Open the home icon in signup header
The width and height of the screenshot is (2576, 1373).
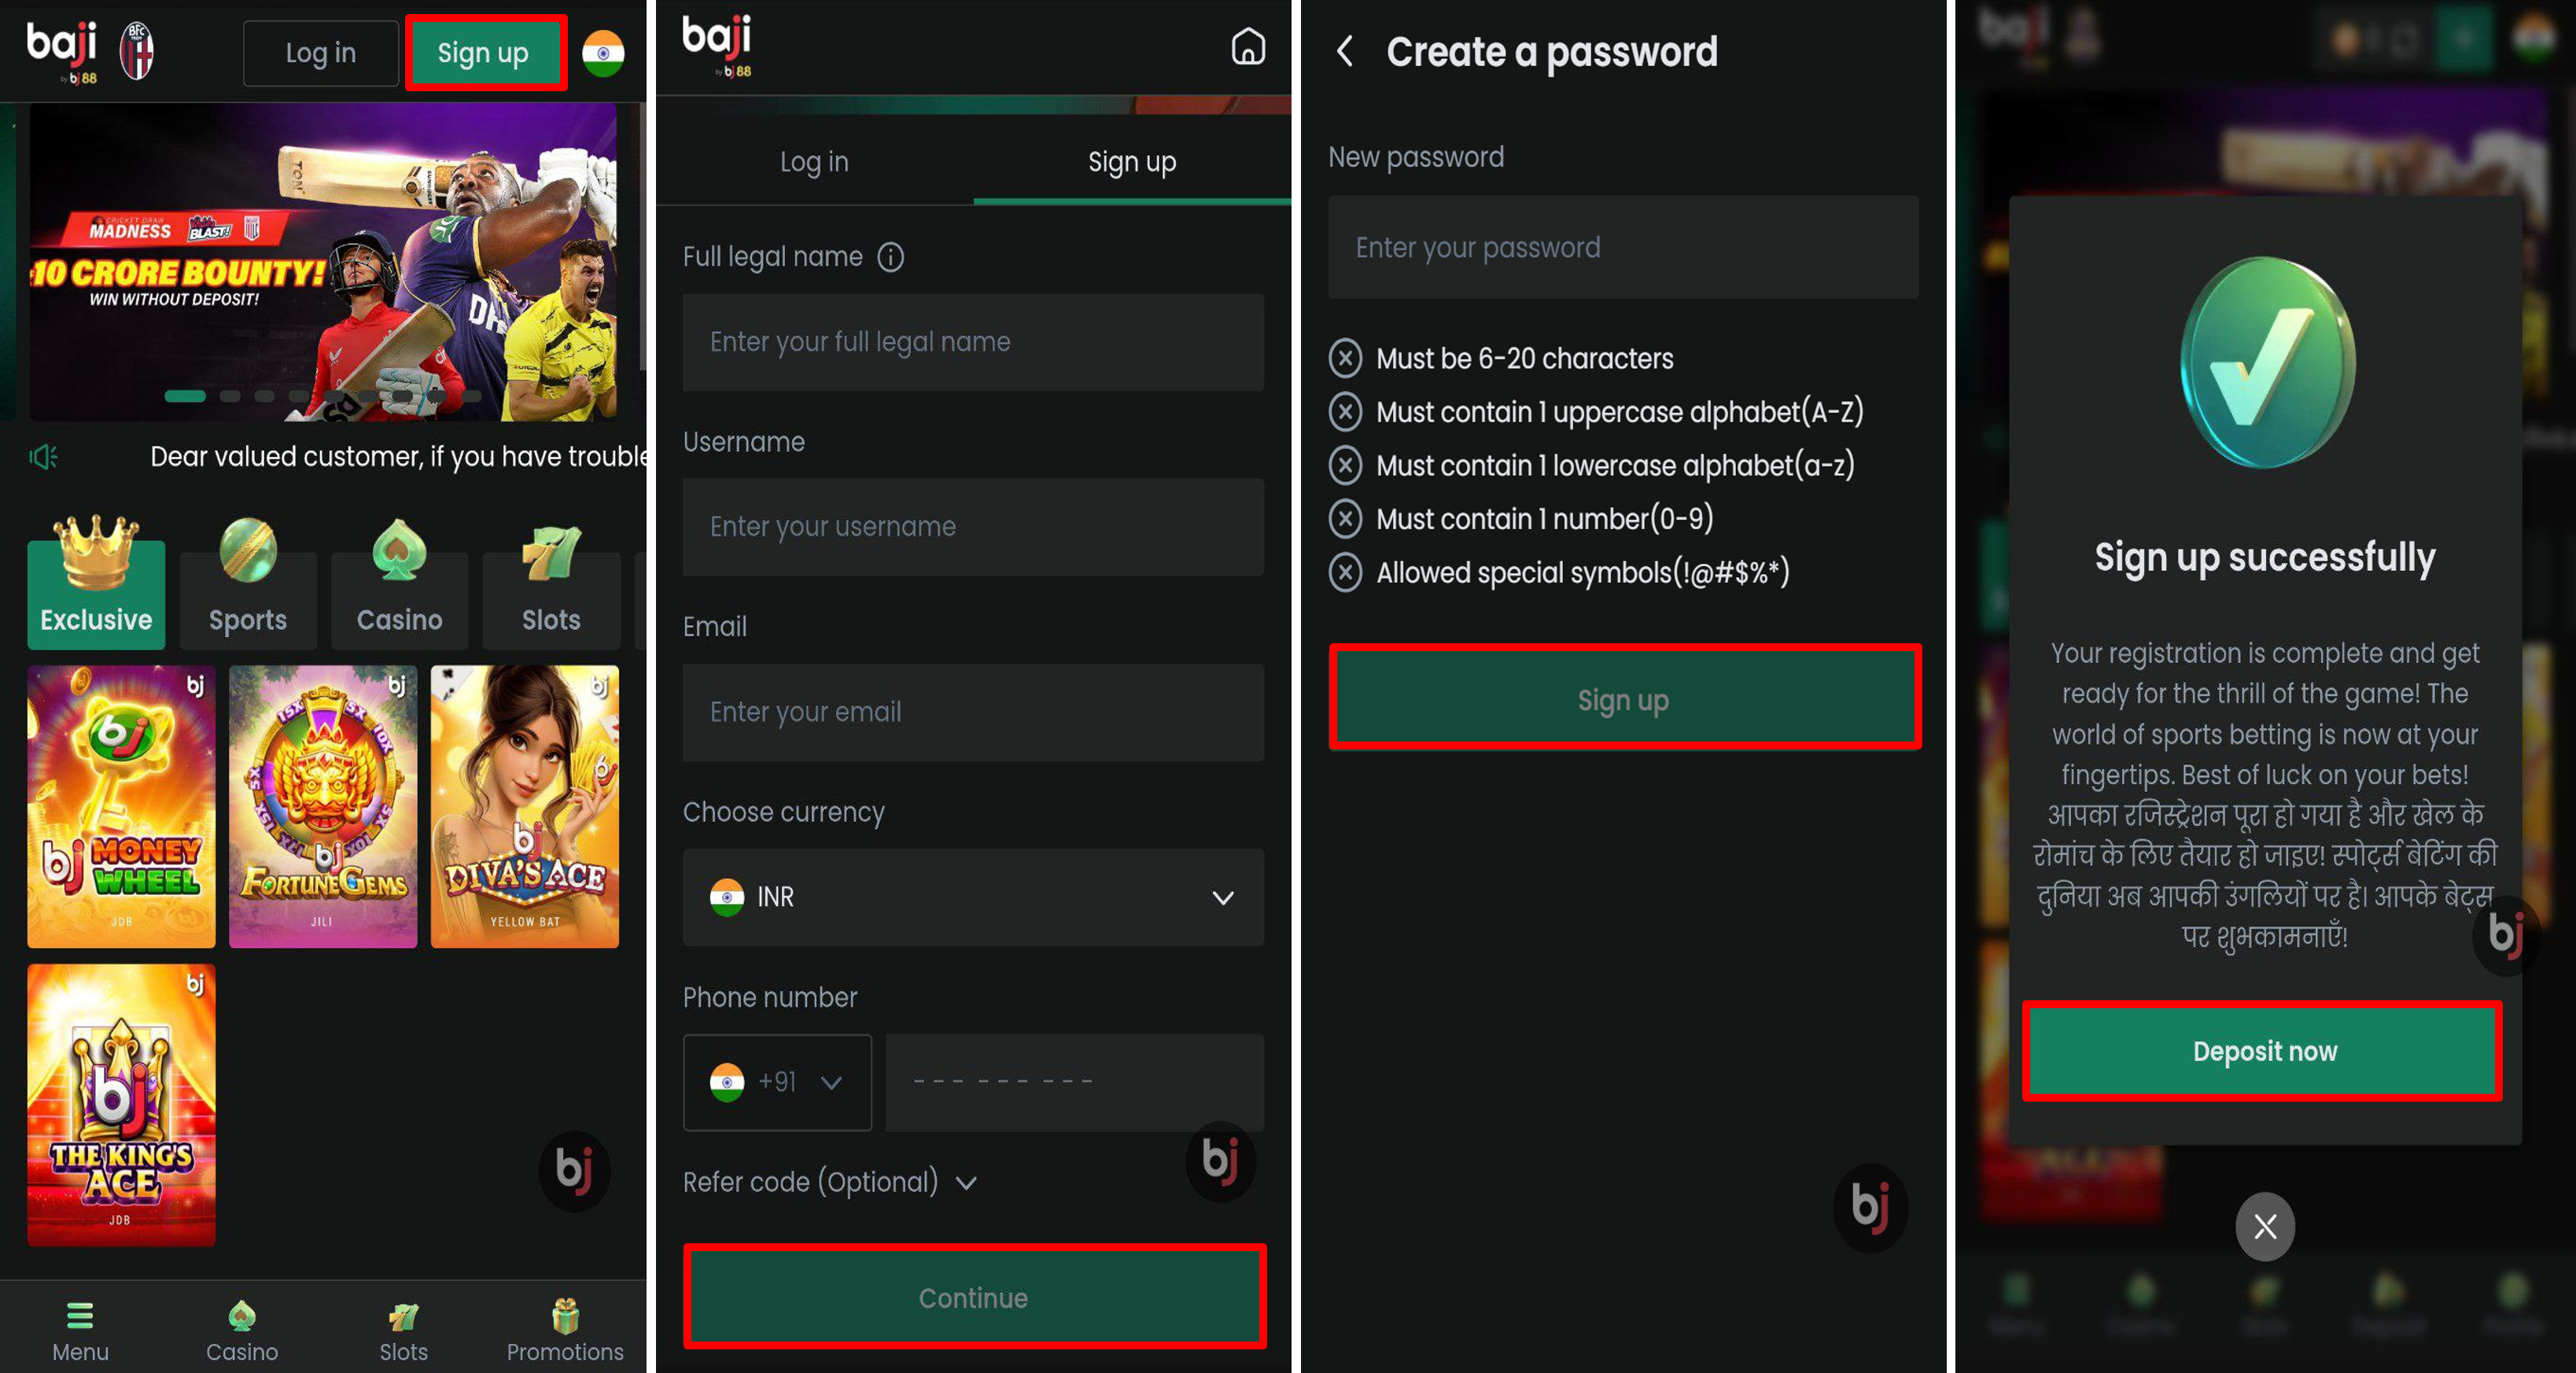tap(1247, 46)
